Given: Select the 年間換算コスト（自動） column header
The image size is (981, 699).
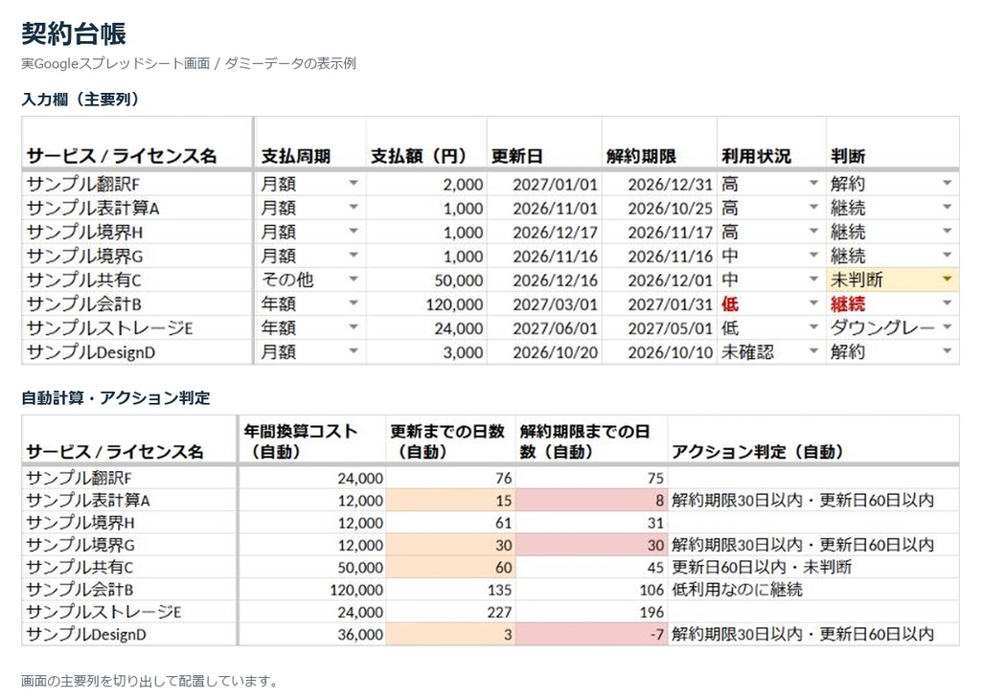Looking at the screenshot, I should (311, 440).
